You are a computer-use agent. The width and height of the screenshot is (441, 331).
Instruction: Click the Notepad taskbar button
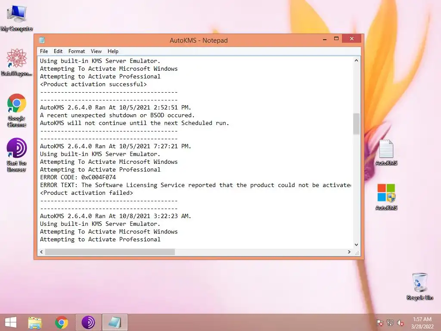click(115, 322)
